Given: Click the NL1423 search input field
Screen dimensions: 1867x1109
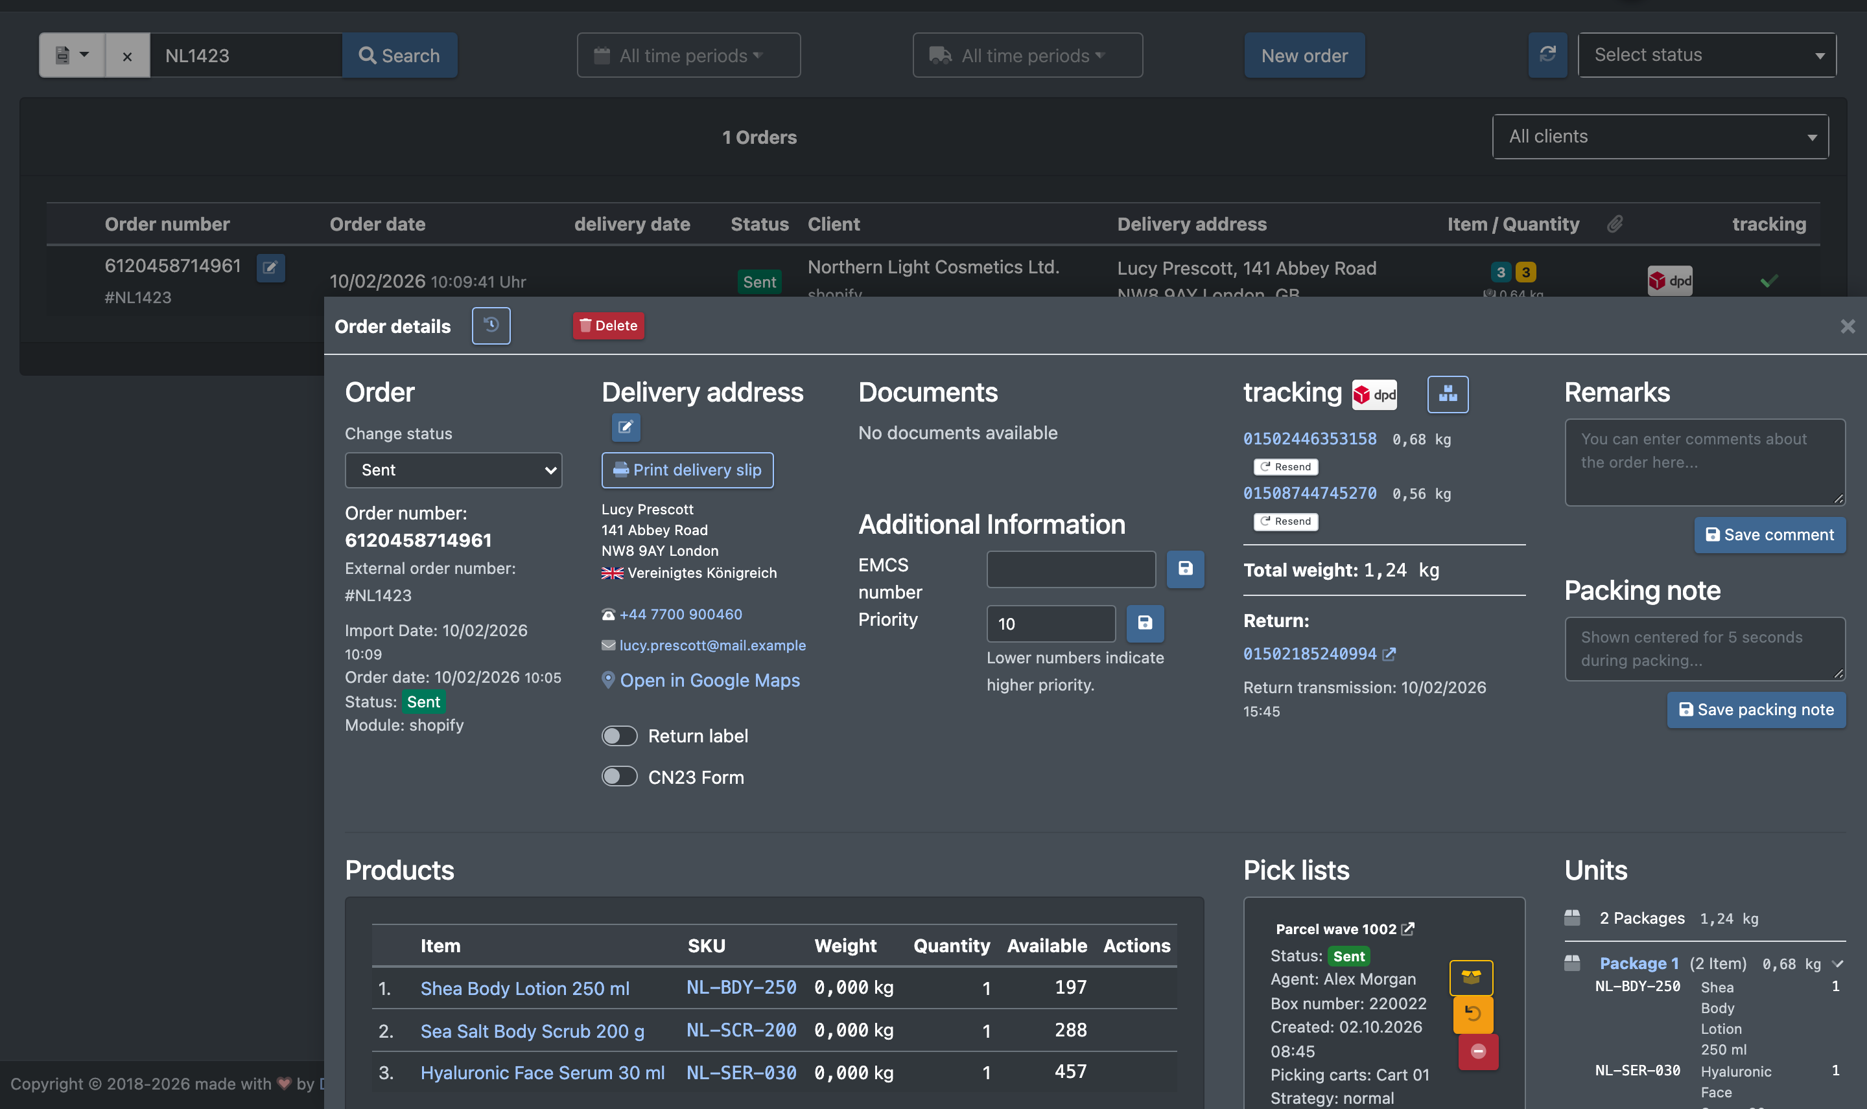Looking at the screenshot, I should click(246, 55).
